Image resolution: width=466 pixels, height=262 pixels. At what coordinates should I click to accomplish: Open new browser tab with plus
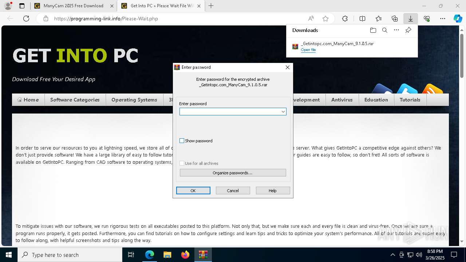point(211,6)
